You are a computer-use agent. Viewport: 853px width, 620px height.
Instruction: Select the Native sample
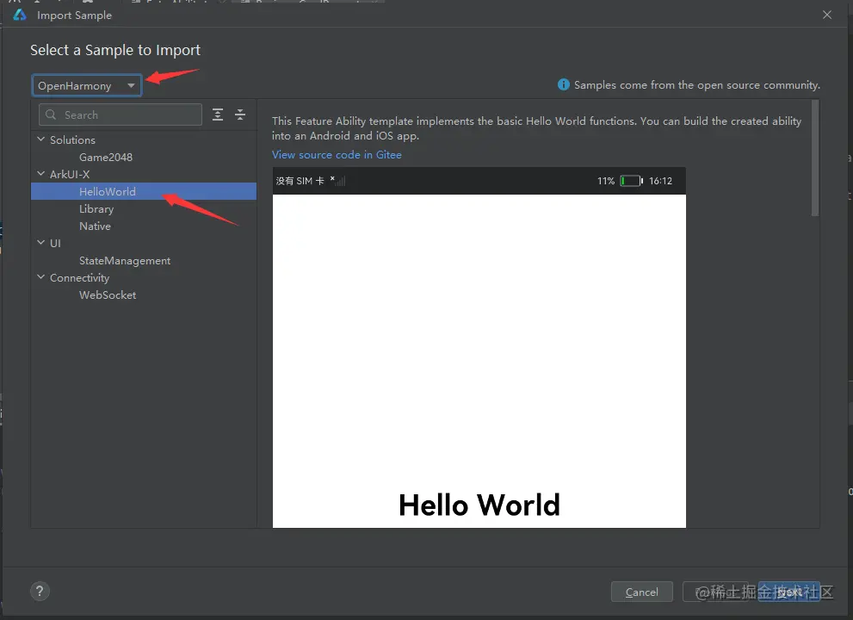click(x=95, y=226)
